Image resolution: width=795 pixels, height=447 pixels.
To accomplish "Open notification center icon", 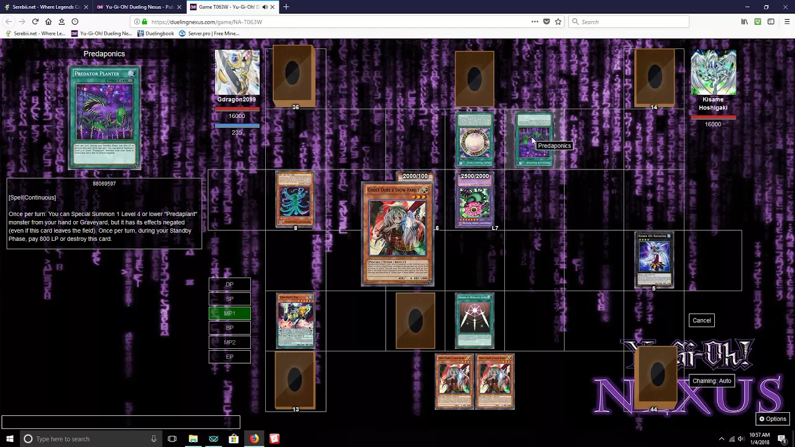I will click(782, 439).
